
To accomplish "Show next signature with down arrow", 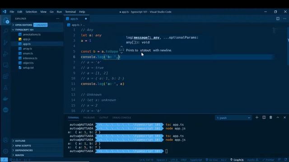I will click(x=121, y=53).
